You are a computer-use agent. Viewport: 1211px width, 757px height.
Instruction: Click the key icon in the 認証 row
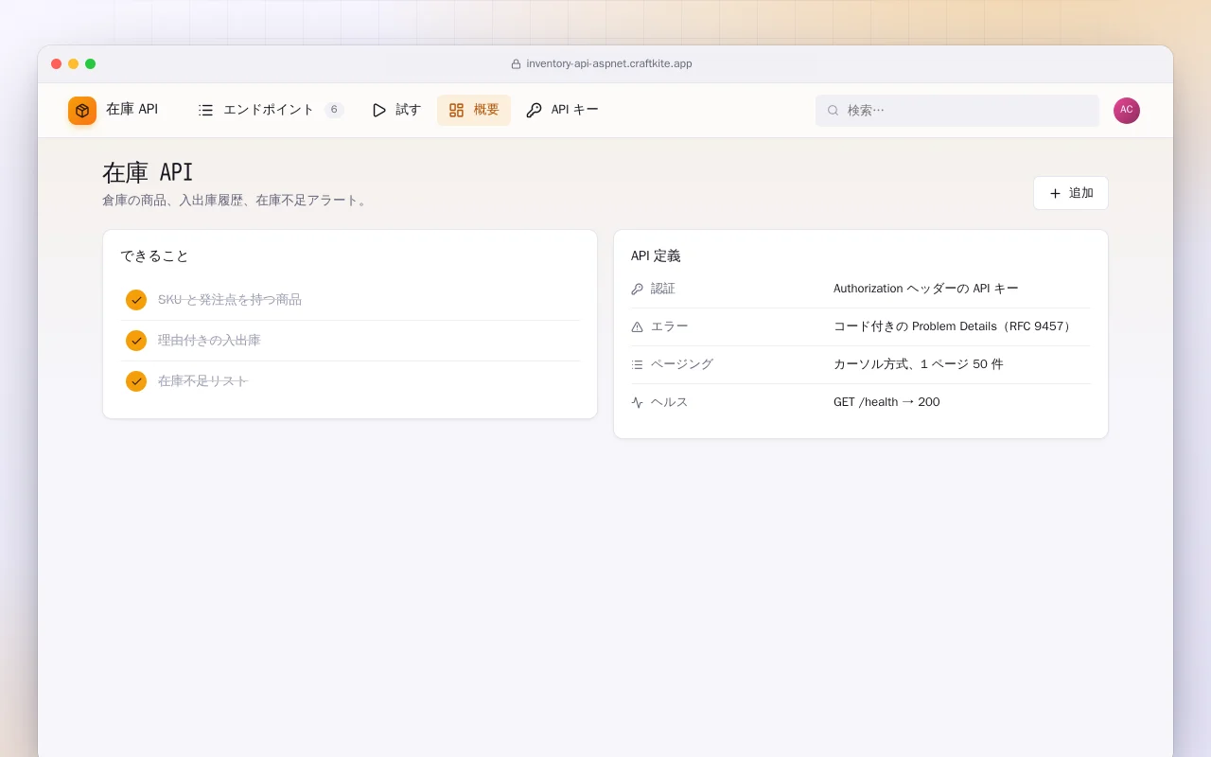click(x=637, y=289)
